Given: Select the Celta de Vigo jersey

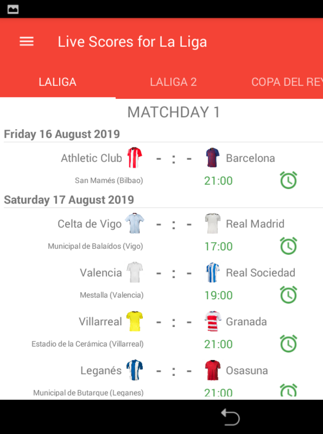Looking at the screenshot, I should (x=135, y=224).
